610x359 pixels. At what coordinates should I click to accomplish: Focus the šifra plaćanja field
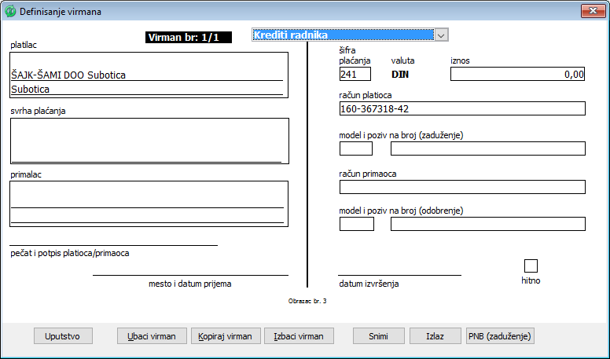pos(355,75)
